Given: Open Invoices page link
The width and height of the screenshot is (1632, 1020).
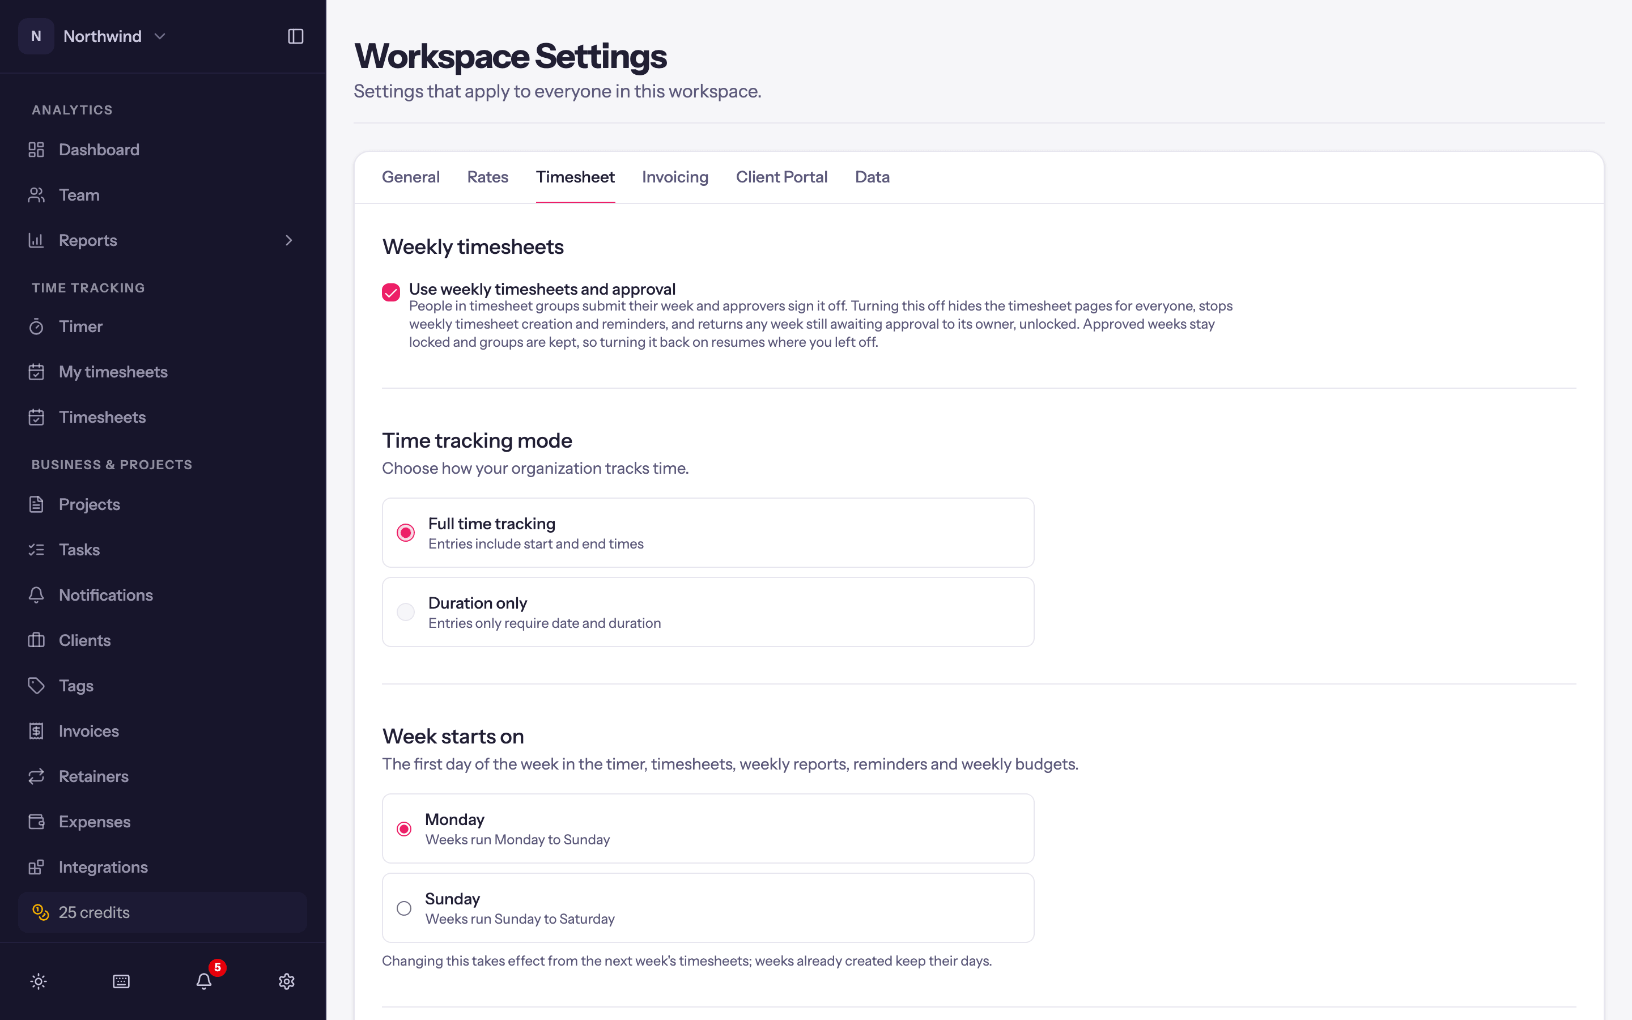Looking at the screenshot, I should coord(163,730).
